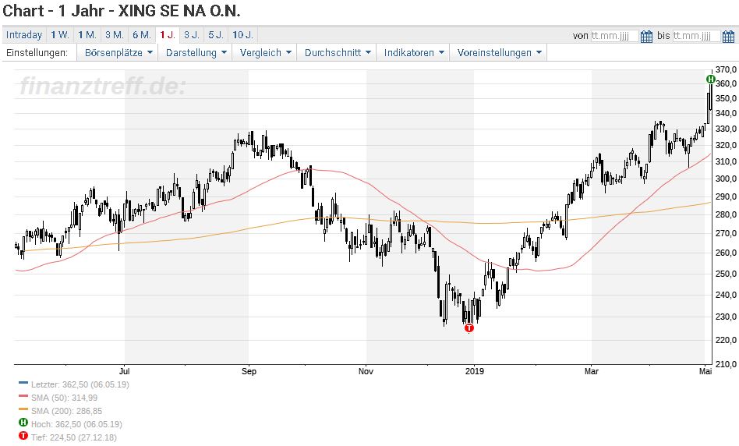Select the 6 M. time range tab
Screen dimensions: 739x446
pyautogui.click(x=142, y=35)
